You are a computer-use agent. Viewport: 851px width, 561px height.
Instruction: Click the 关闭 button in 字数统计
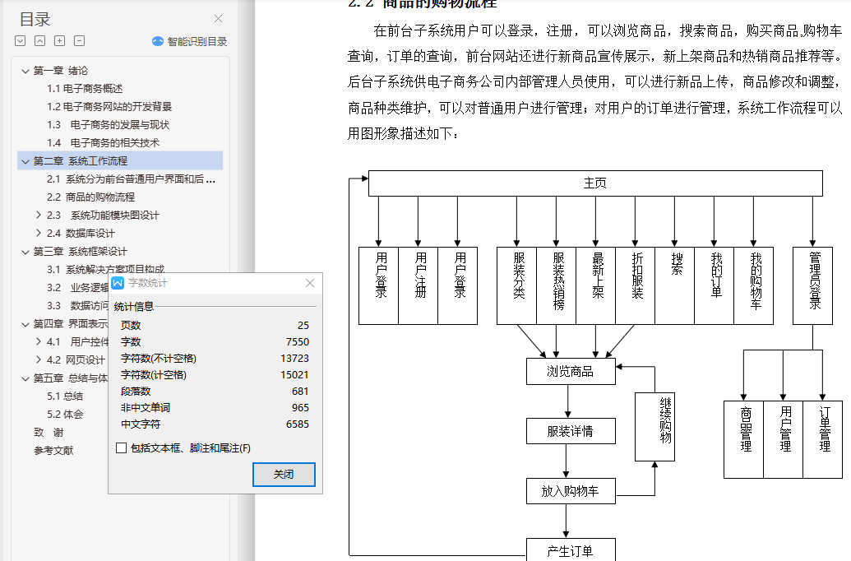tap(284, 474)
